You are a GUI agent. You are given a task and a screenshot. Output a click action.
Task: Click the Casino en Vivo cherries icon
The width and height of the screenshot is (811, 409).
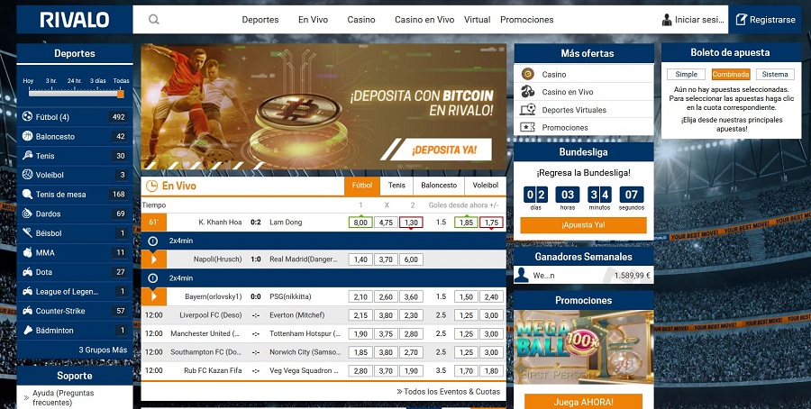pos(527,92)
